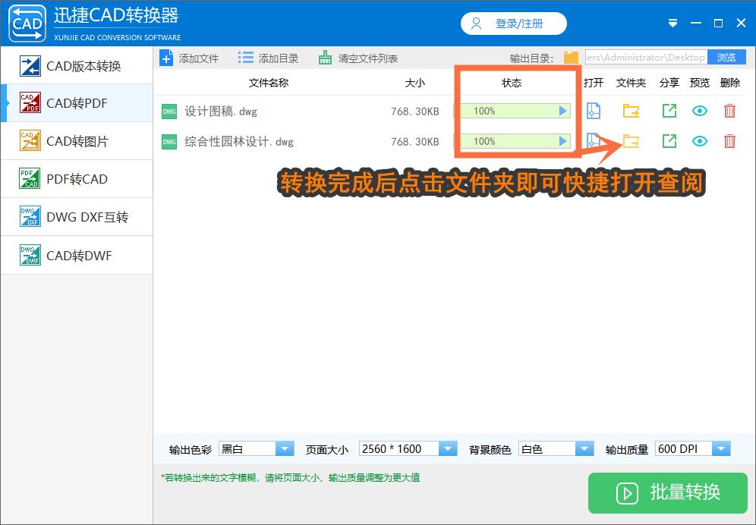This screenshot has width=756, height=525.
Task: Preview the 综合性园林设计.dwg conversion result
Action: point(699,141)
